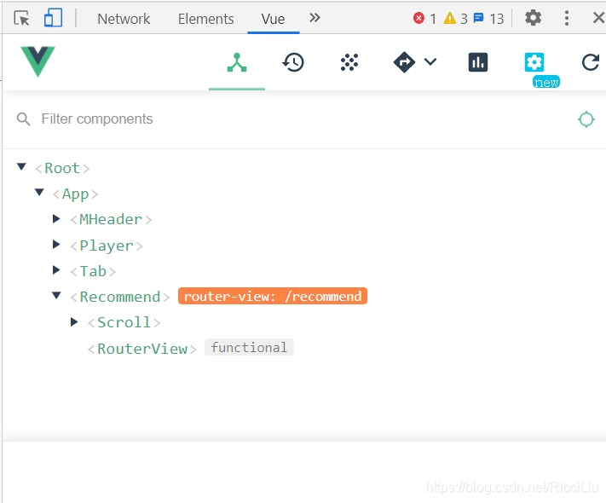Image resolution: width=606 pixels, height=503 pixels.
Task: Collapse the App node arrow
Action: 39,192
